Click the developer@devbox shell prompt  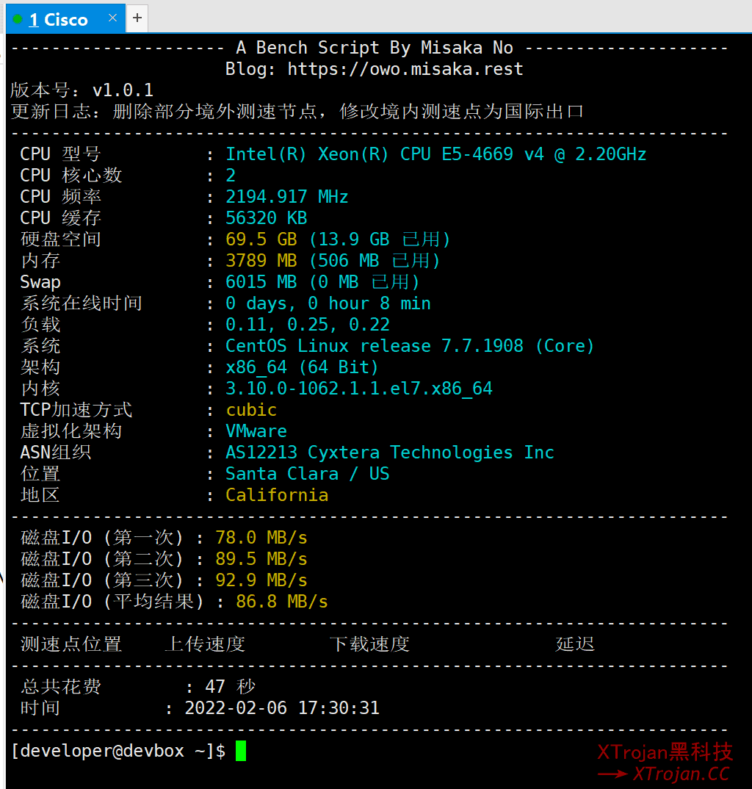117,751
